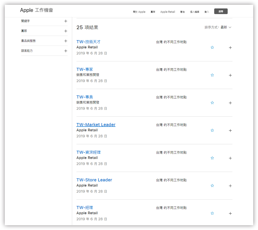
Task: Click the 登入 sign-in link
Action: 207,12
